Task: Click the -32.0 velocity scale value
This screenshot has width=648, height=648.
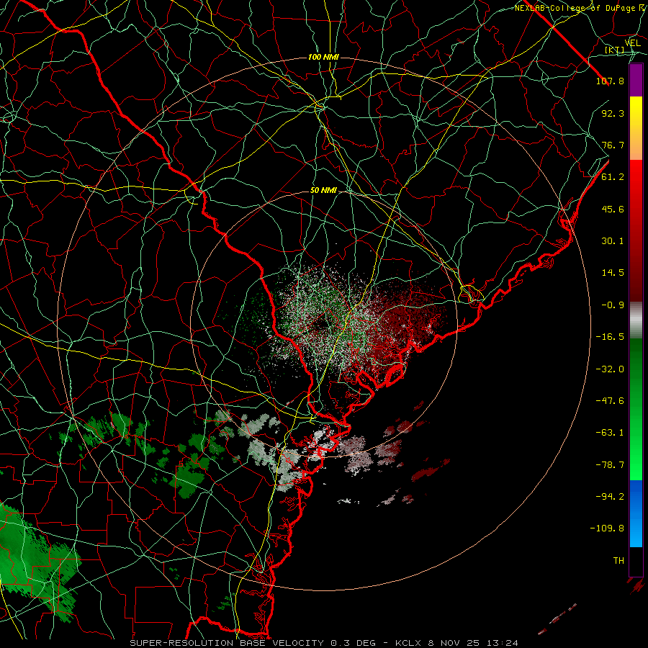Action: (x=610, y=369)
